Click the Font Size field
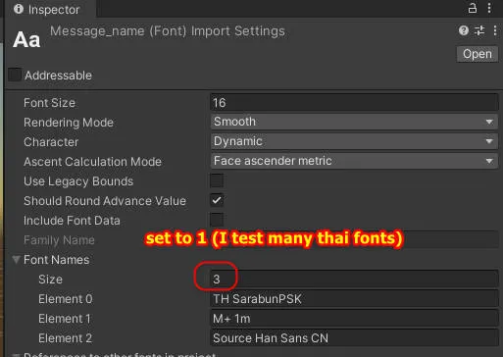Screen dimensions: 503x357 (x=354, y=103)
